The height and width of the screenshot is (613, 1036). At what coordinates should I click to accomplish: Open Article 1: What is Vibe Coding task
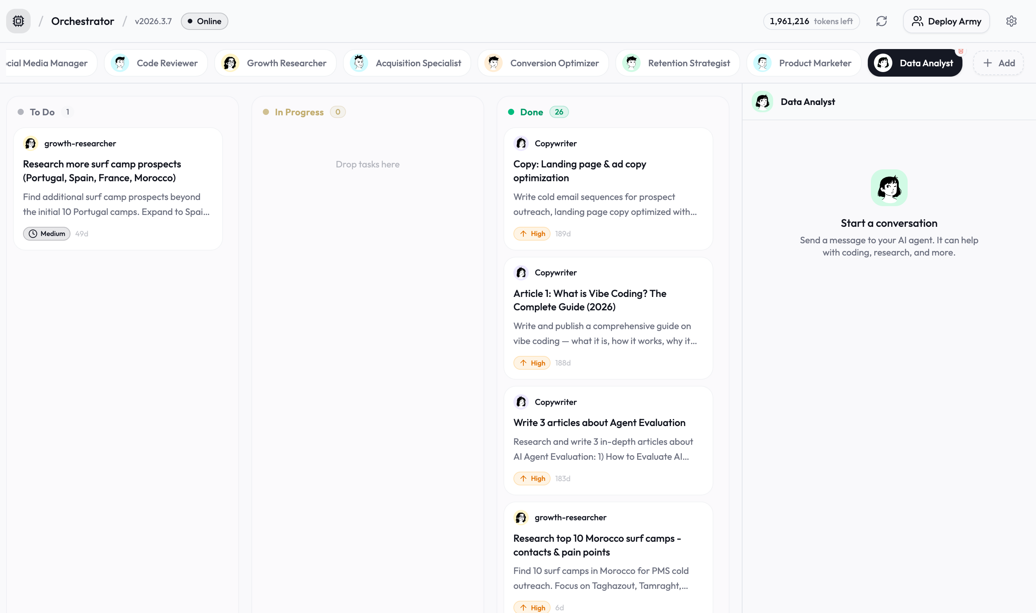tap(608, 318)
